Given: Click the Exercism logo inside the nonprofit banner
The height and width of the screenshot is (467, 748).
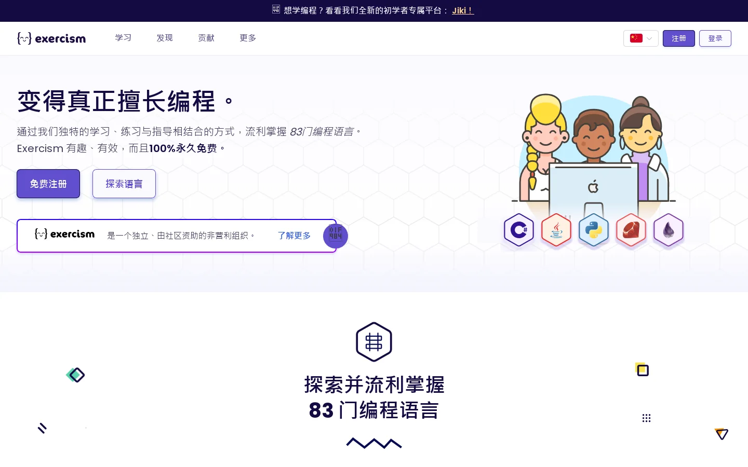Looking at the screenshot, I should point(65,234).
